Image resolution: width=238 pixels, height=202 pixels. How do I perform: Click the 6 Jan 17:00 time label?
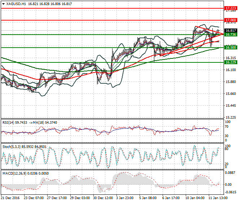pos(171,198)
